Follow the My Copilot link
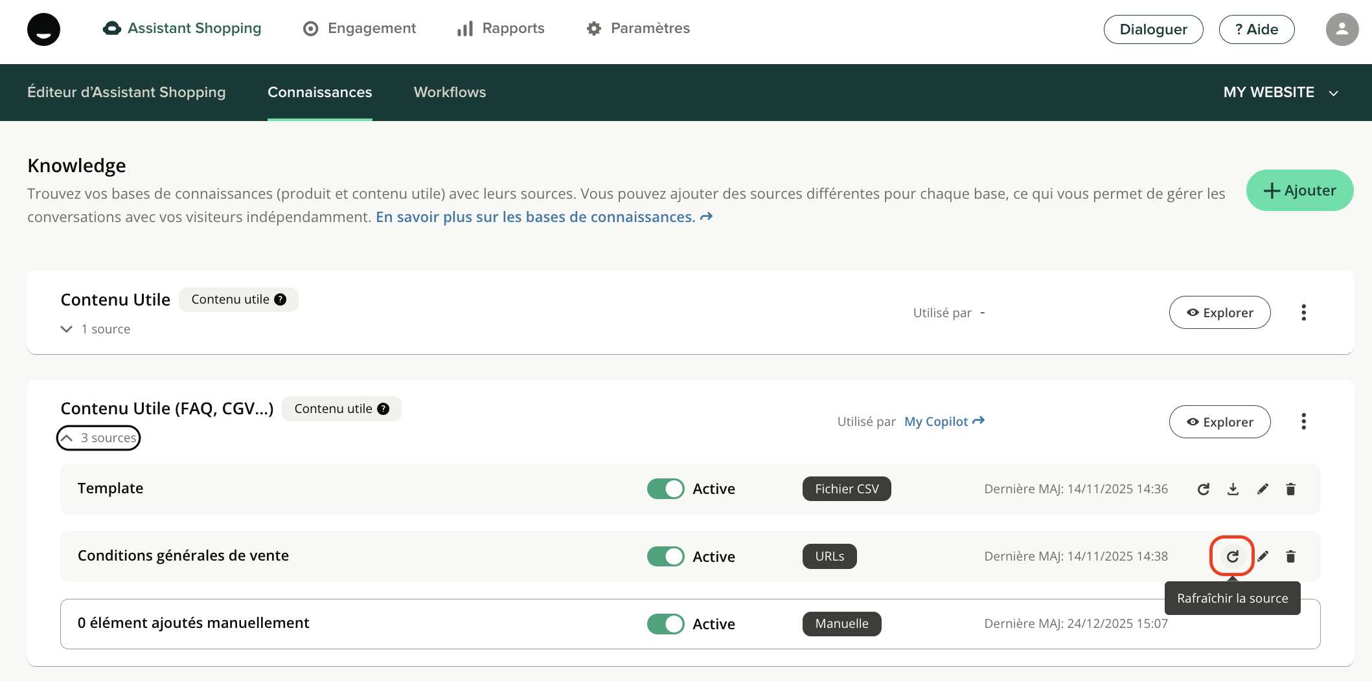Image resolution: width=1372 pixels, height=681 pixels. (944, 421)
